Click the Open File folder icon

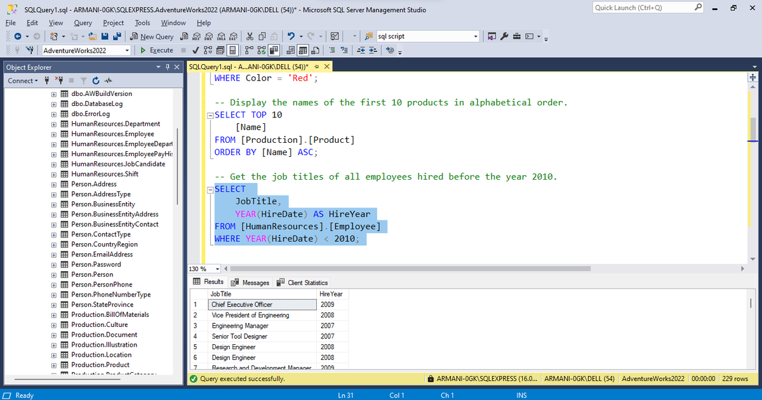93,37
